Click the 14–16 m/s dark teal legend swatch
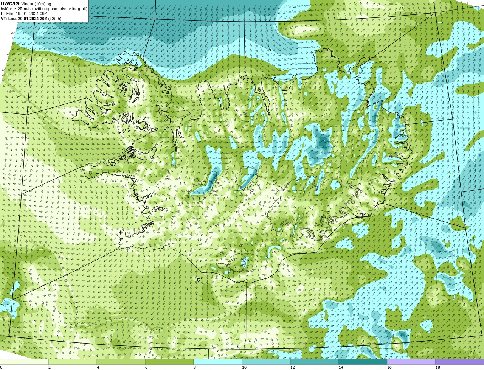Screen dimensions: 484x370 click(363, 362)
